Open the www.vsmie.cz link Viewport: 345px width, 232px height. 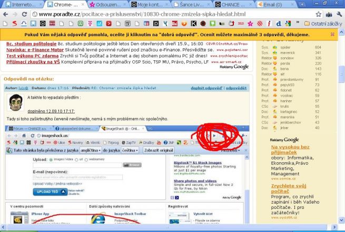coord(283,178)
